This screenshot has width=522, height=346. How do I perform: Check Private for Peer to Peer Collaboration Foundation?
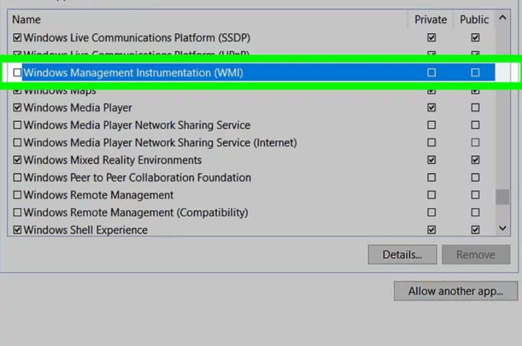[x=431, y=177]
